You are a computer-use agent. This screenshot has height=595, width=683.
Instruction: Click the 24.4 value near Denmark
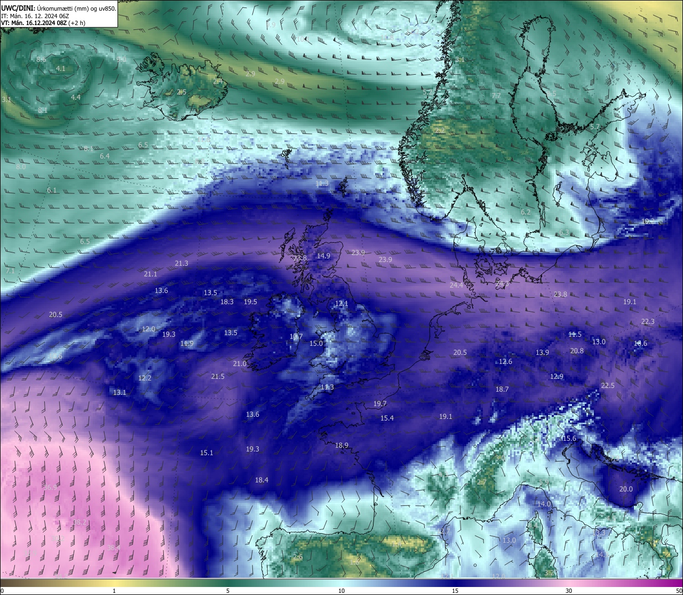tap(456, 285)
